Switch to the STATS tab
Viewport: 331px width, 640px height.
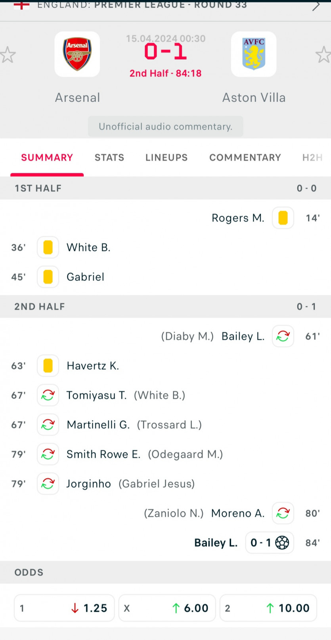click(x=109, y=158)
